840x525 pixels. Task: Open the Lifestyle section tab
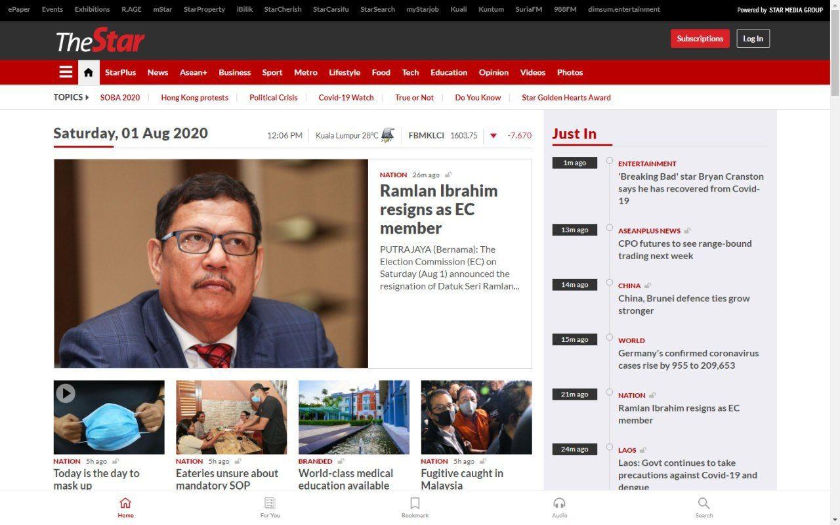345,72
